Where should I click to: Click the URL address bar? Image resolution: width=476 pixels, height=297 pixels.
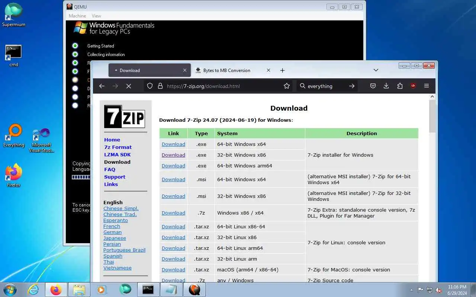tap(218, 86)
